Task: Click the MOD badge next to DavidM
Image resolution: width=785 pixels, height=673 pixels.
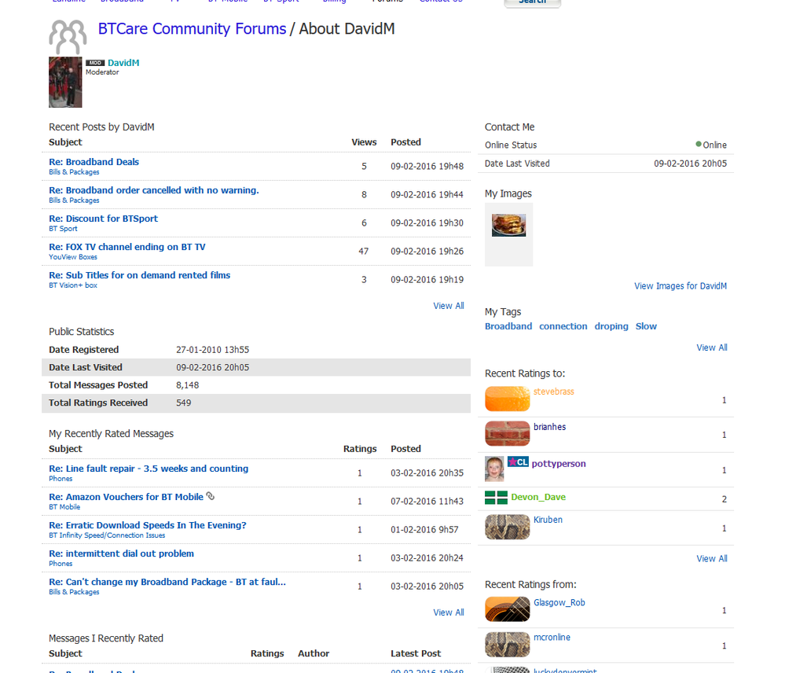Action: (95, 63)
